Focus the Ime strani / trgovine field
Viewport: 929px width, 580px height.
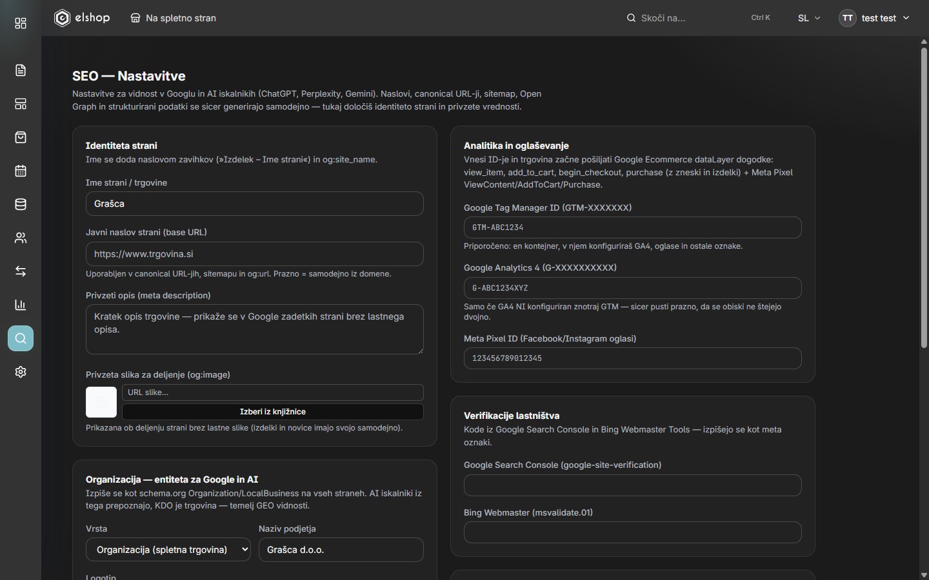pyautogui.click(x=255, y=204)
